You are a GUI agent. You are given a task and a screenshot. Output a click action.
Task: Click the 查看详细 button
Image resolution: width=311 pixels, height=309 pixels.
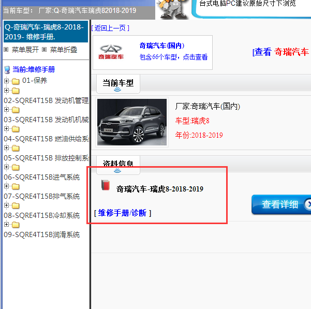tap(282, 204)
